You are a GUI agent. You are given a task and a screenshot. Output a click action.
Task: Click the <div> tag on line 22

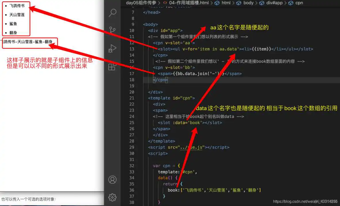tap(159, 104)
